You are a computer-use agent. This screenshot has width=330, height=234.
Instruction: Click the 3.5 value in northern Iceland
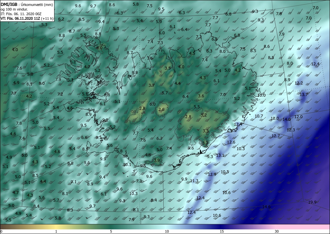pyautogui.click(x=168, y=68)
